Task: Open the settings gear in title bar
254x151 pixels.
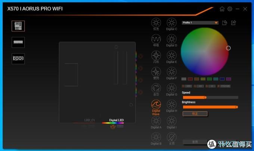Action: pyautogui.click(x=230, y=9)
